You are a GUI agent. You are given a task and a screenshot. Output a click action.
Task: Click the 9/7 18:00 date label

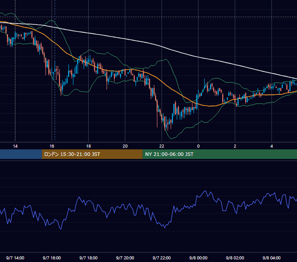click(x=89, y=258)
